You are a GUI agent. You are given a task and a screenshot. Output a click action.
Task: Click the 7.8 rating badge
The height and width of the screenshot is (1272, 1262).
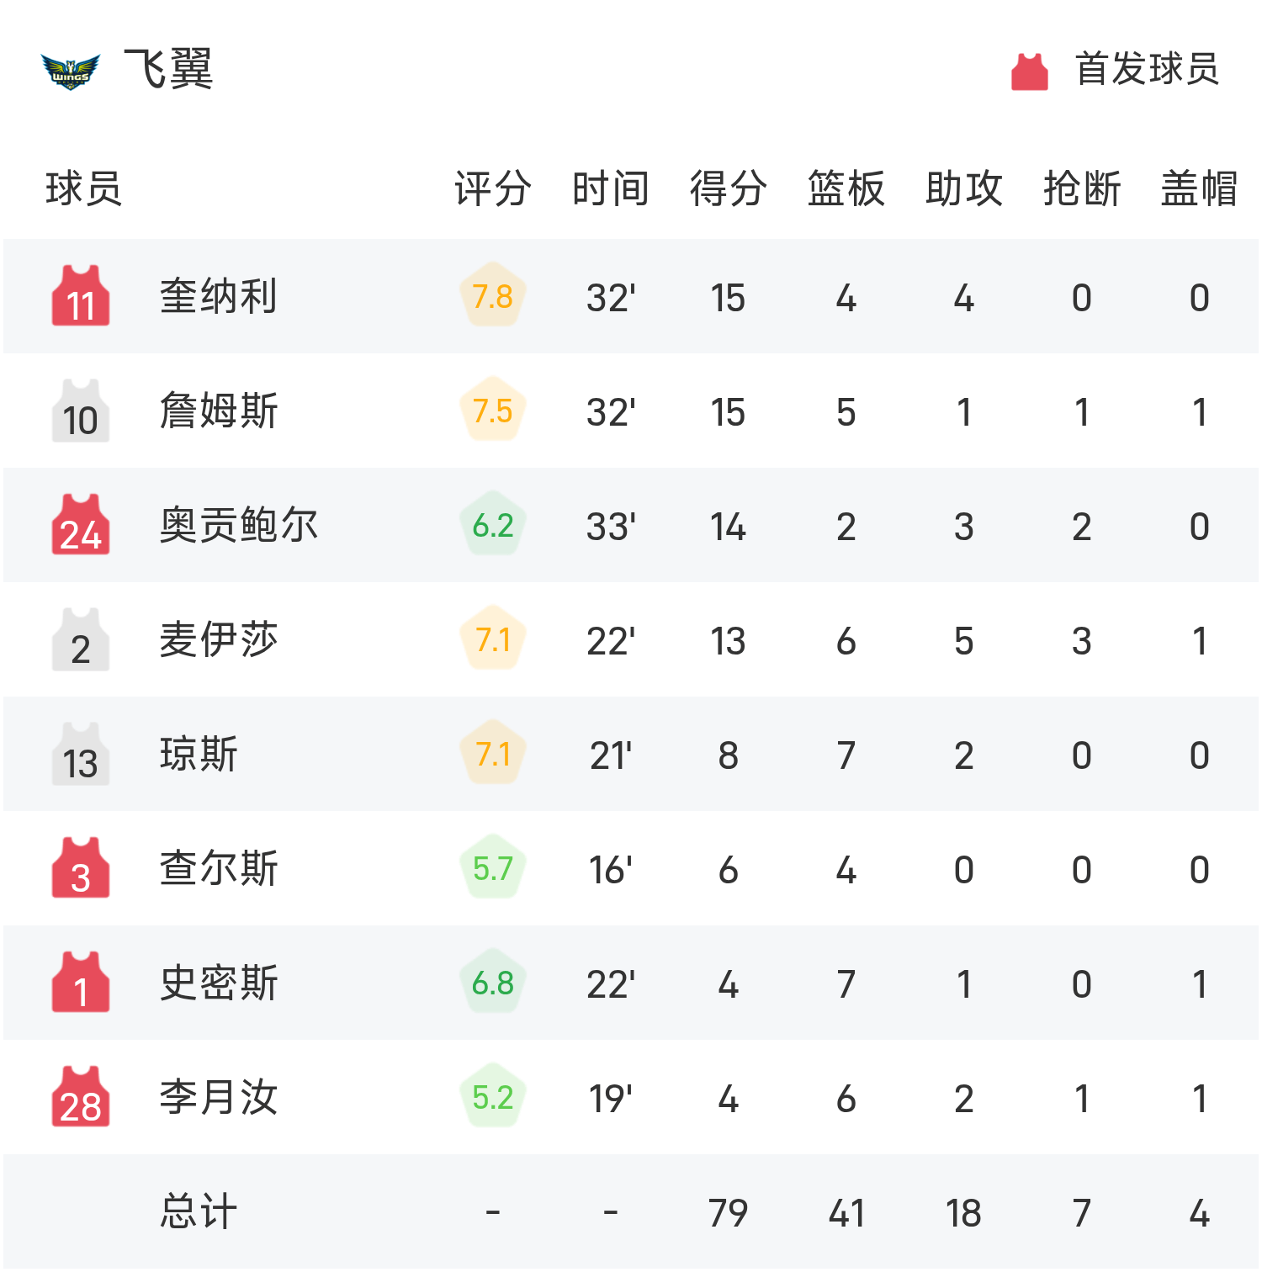(x=493, y=296)
